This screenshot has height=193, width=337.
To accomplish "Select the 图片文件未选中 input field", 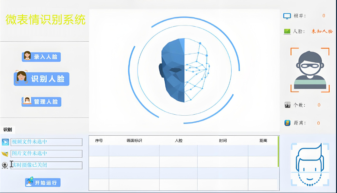I will tap(47, 154).
